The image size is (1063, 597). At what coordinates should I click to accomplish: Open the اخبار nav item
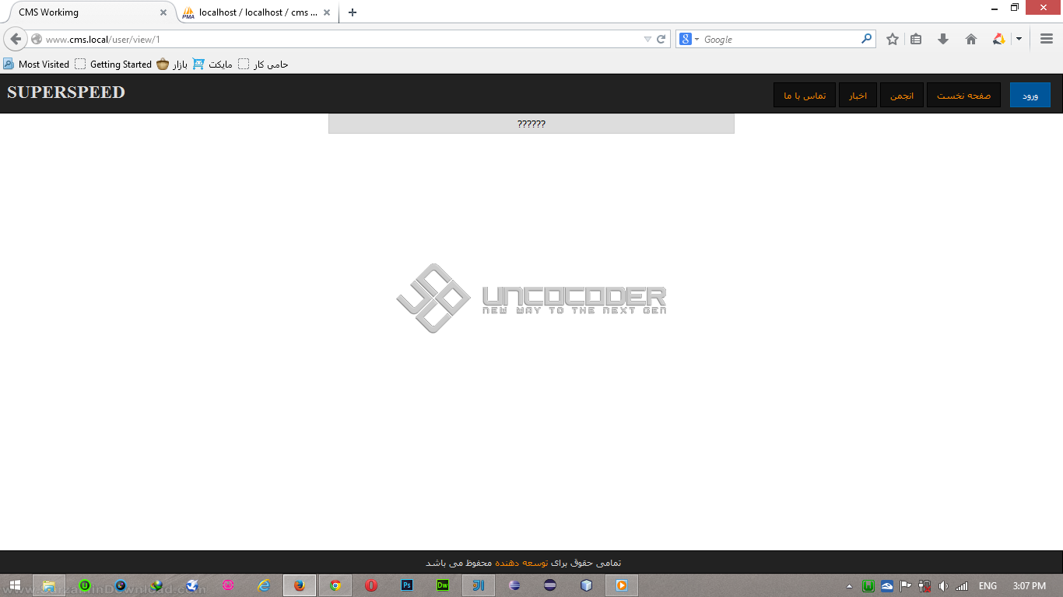(858, 95)
